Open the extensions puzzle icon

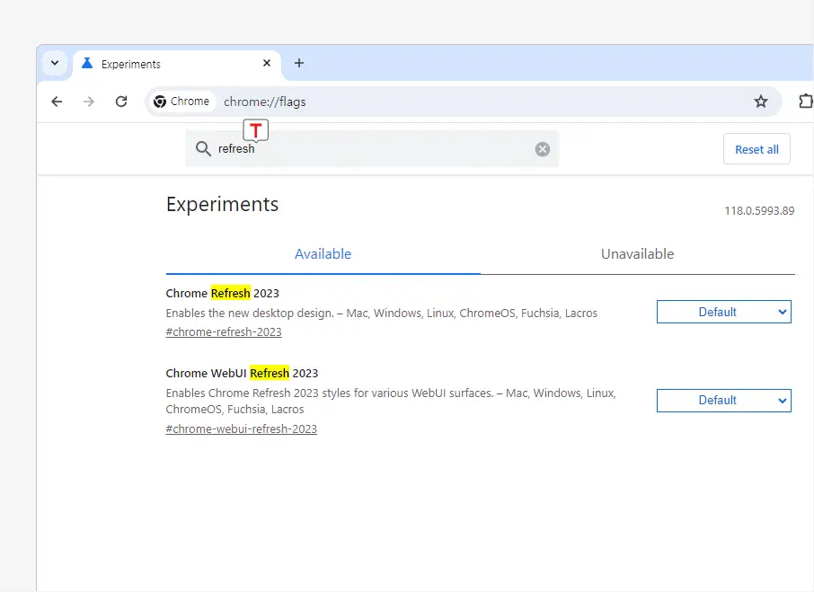(x=805, y=102)
